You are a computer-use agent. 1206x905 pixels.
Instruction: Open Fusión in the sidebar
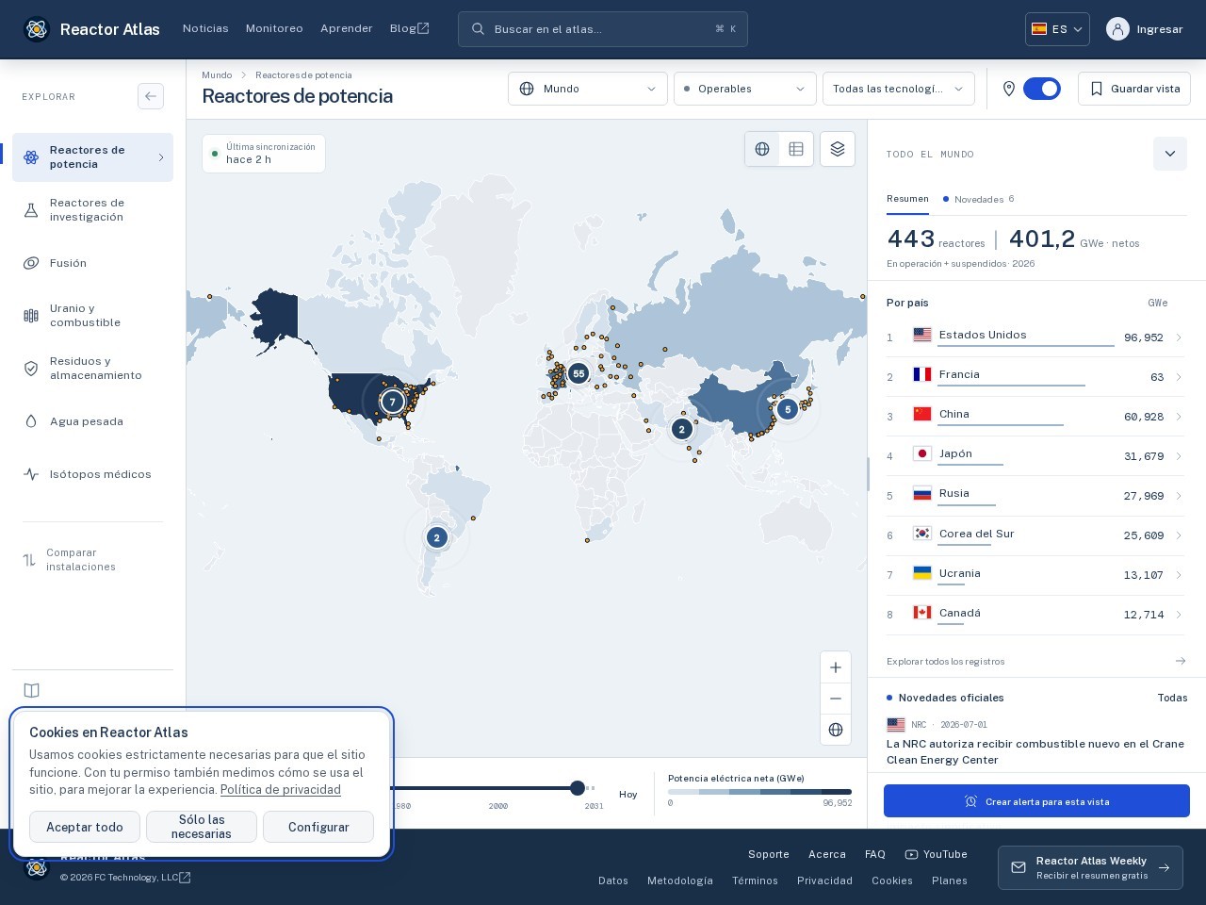92,263
